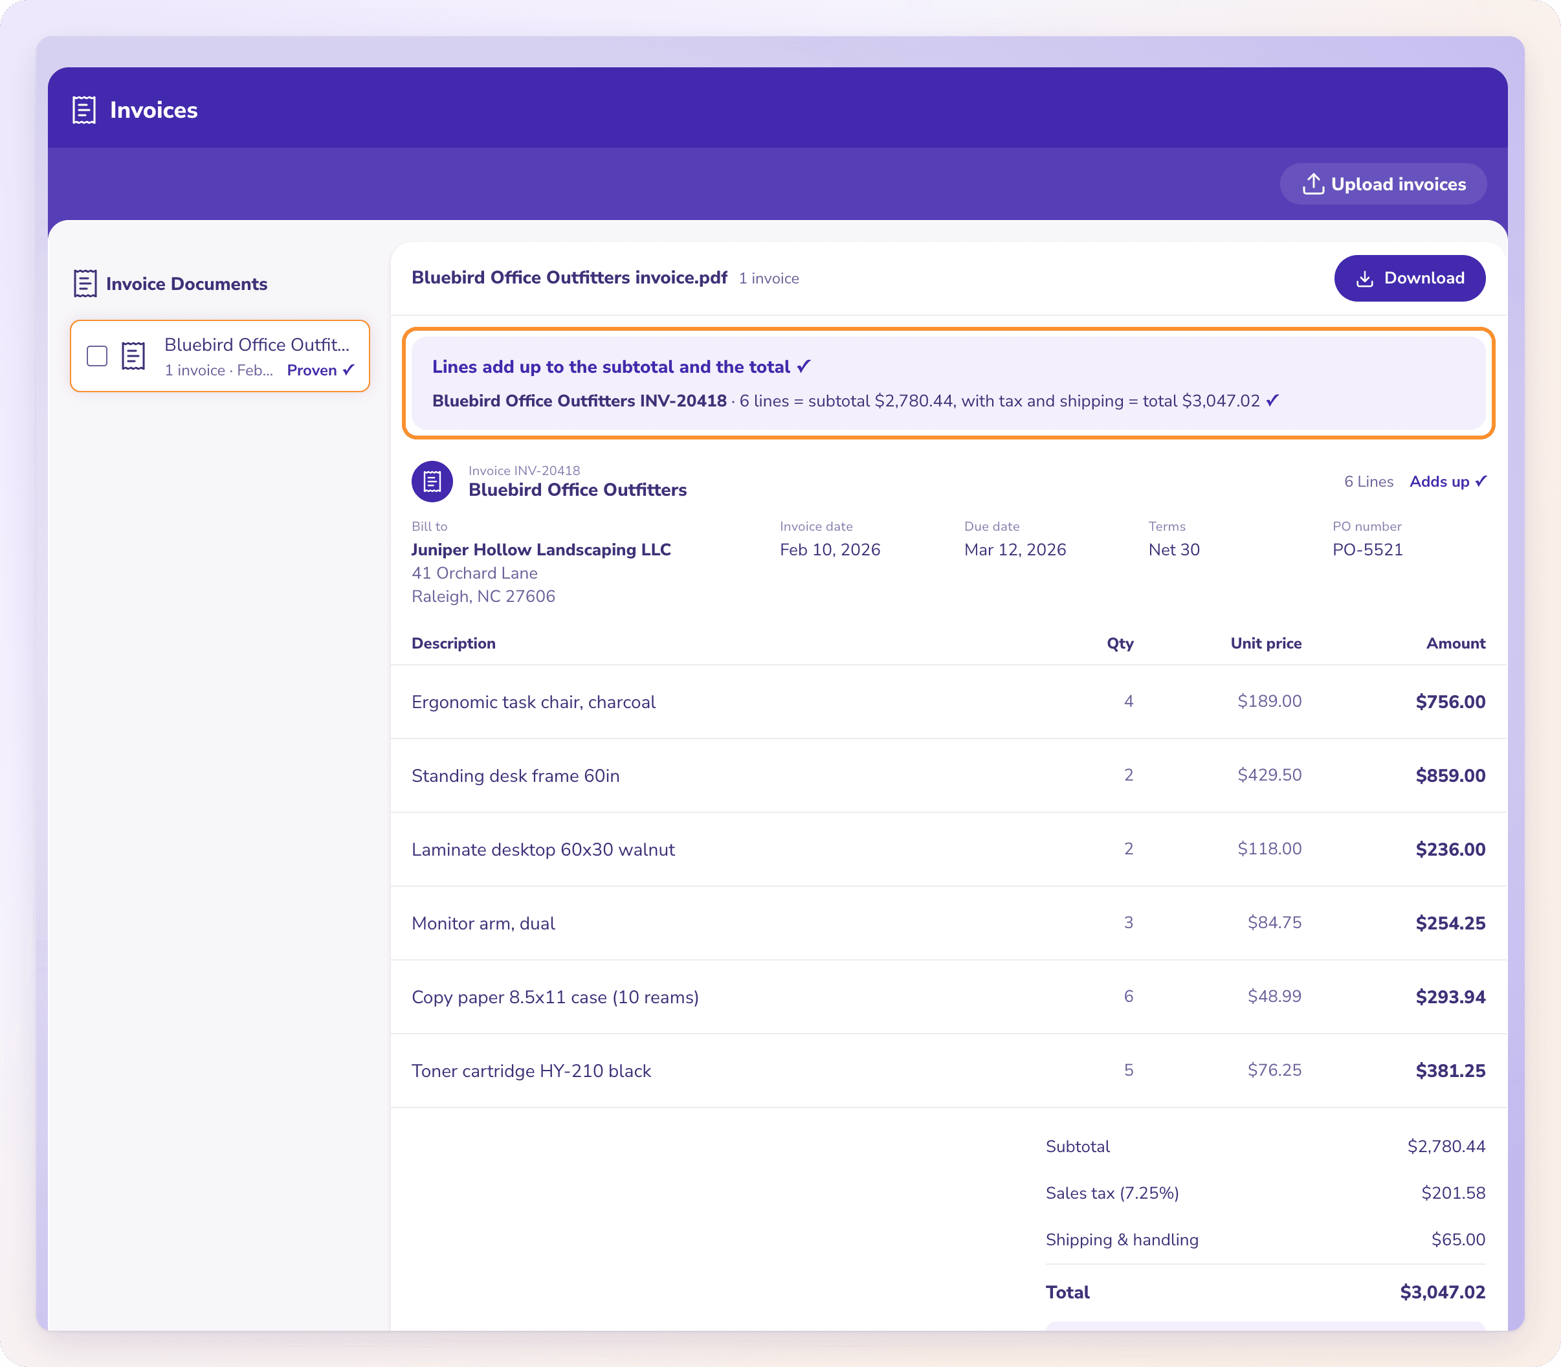
Task: Click the Subtotal value $2,780.44
Action: (x=1446, y=1146)
